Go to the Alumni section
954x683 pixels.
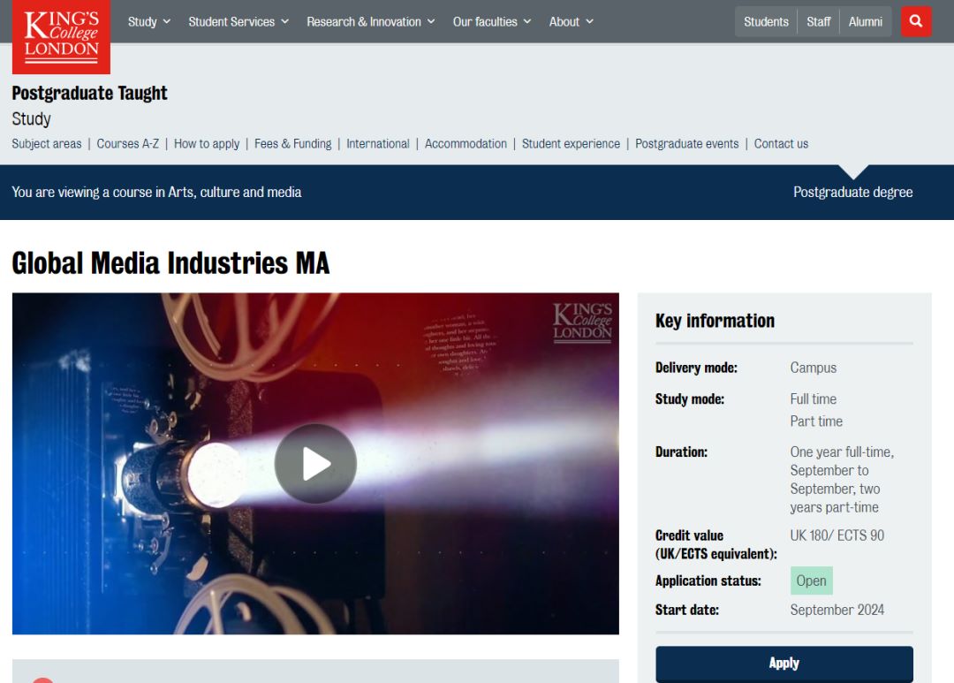point(865,21)
